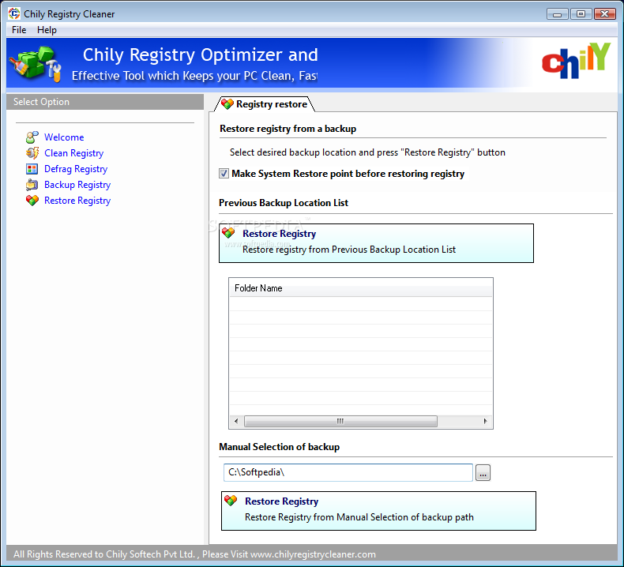The height and width of the screenshot is (567, 624).
Task: Browse for backup folder with ellipsis button
Action: (x=483, y=473)
